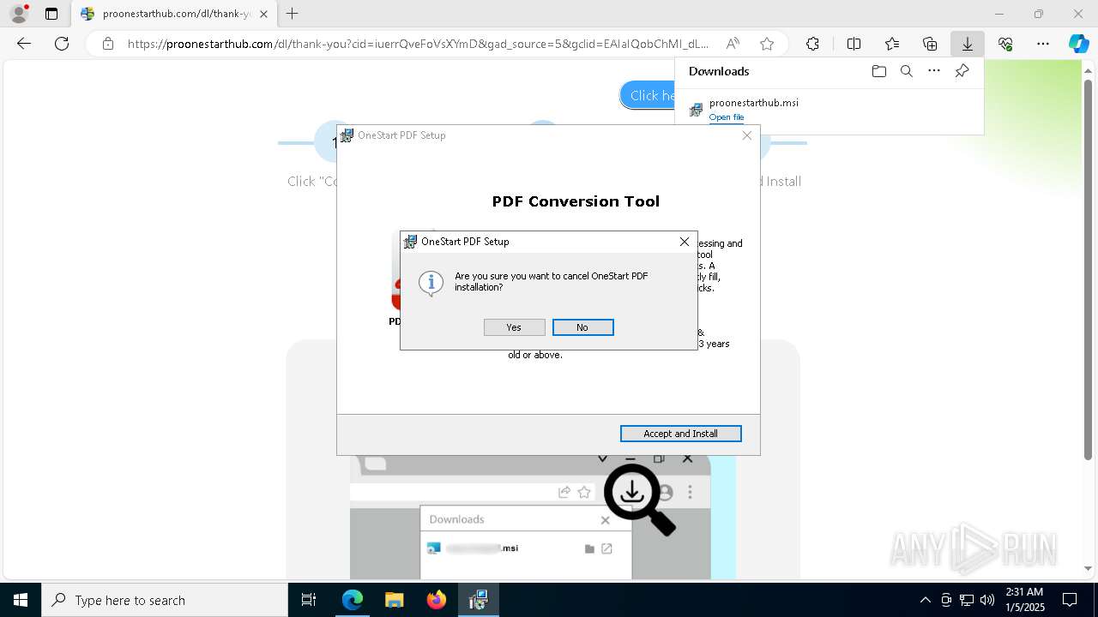Close the OneStart PDF Setup main window
The width and height of the screenshot is (1098, 617).
tap(746, 135)
